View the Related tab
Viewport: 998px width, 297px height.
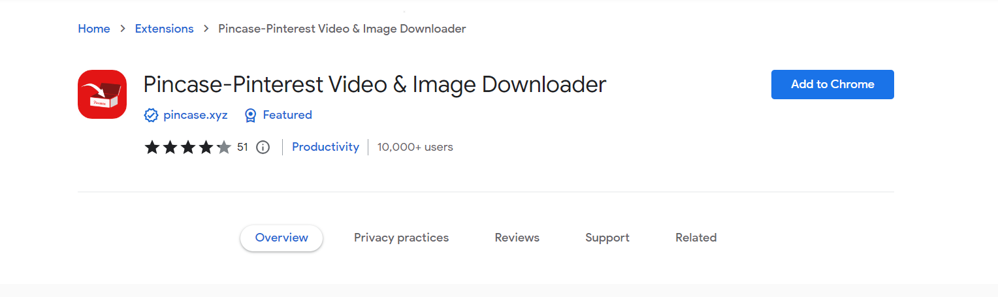pos(696,238)
